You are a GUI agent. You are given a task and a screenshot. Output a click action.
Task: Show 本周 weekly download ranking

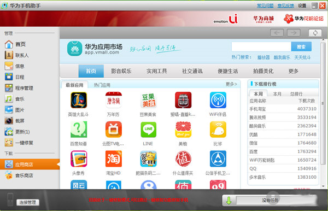pyautogui.click(x=258, y=94)
